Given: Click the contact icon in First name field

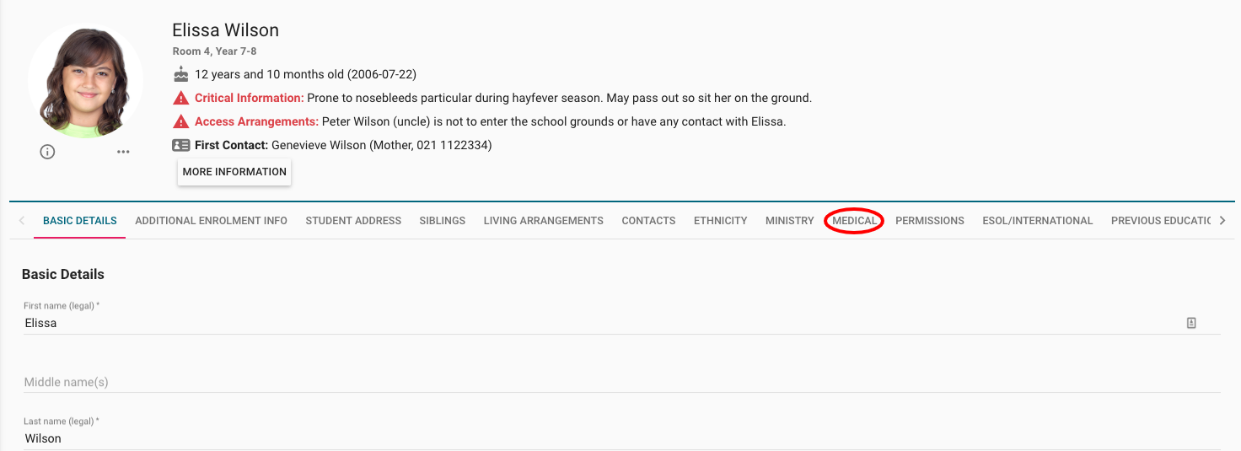Looking at the screenshot, I should click(x=1191, y=323).
